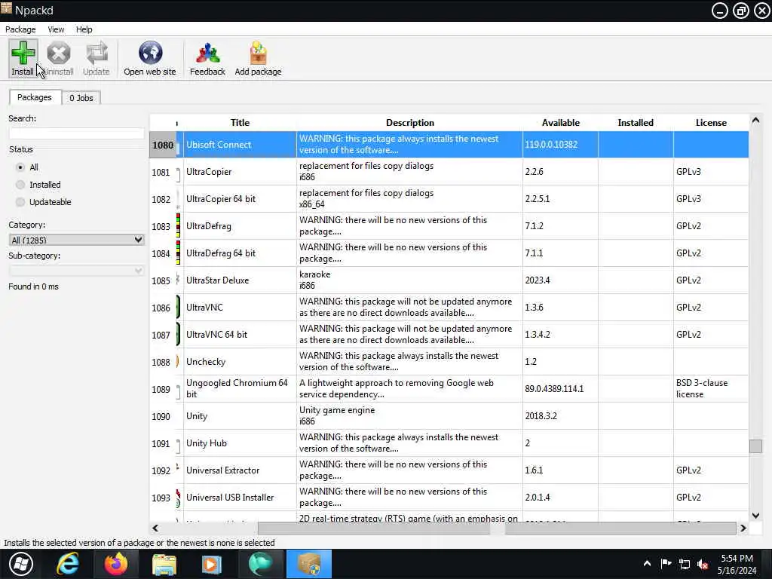Show hidden tray icons chevron

click(647, 563)
